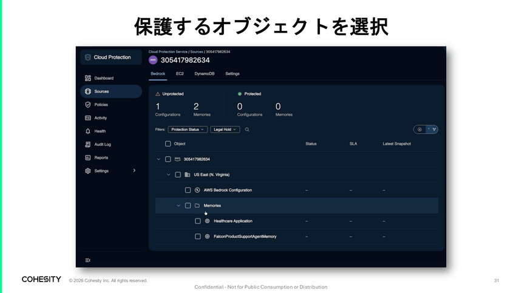
Task: Click the Latest Snapshot column header
Action: click(x=397, y=144)
